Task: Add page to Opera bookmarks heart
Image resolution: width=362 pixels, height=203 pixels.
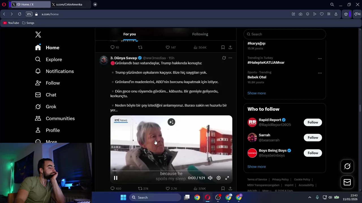Action: 322,14
